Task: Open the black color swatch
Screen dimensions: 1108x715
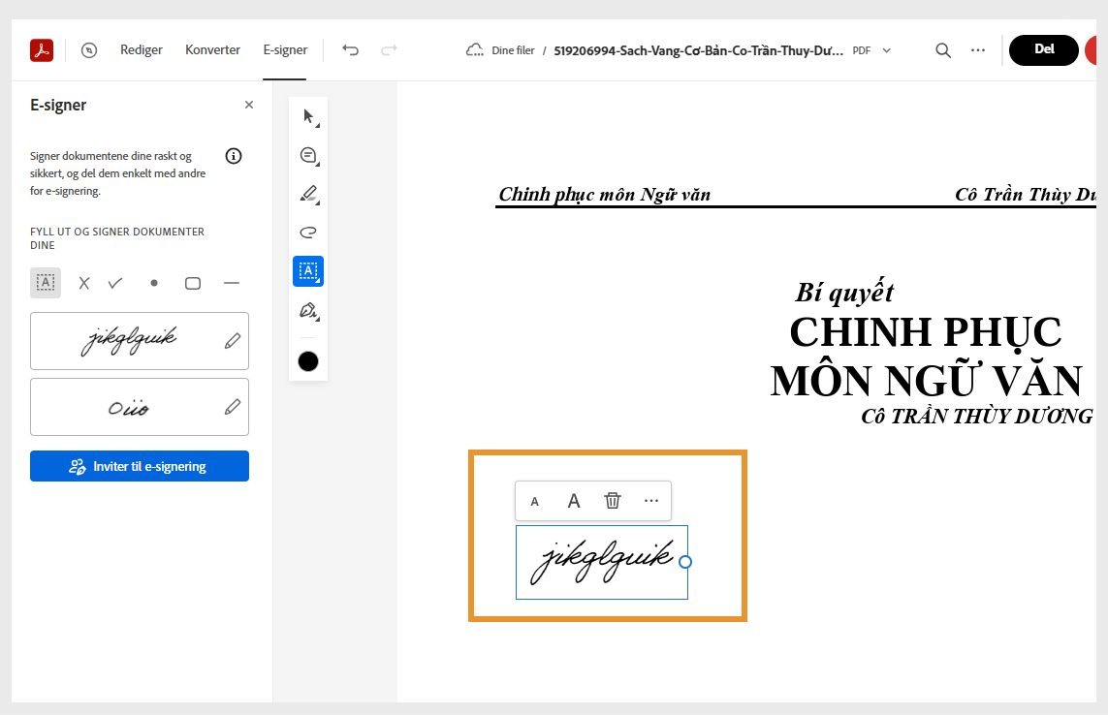Action: pyautogui.click(x=308, y=361)
